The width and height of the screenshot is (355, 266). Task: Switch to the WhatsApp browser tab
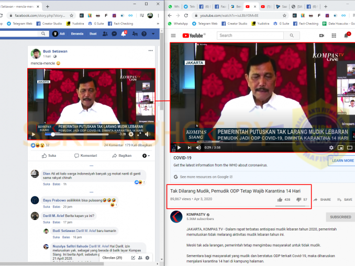[174, 7]
